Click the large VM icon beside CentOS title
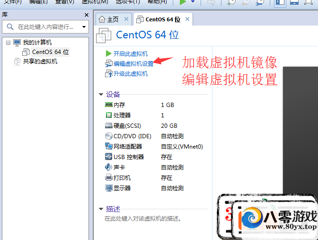Screen dimensions: 318x240 [104, 36]
